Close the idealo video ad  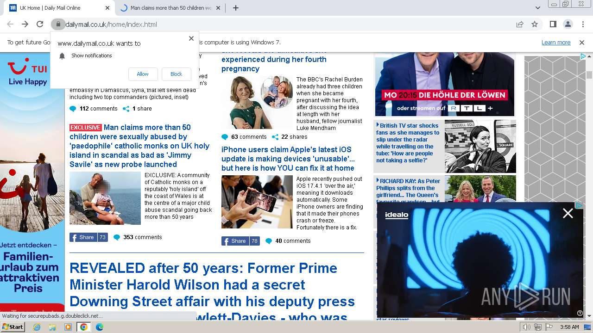point(568,213)
